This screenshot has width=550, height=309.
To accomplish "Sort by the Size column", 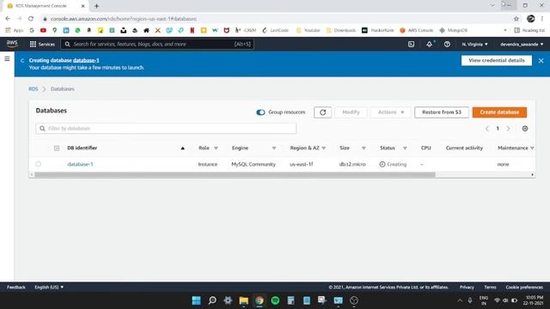I will click(364, 148).
